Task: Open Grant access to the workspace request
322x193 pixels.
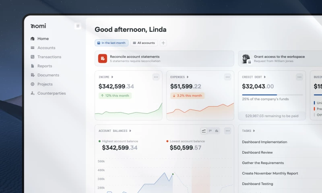Action: (x=280, y=59)
